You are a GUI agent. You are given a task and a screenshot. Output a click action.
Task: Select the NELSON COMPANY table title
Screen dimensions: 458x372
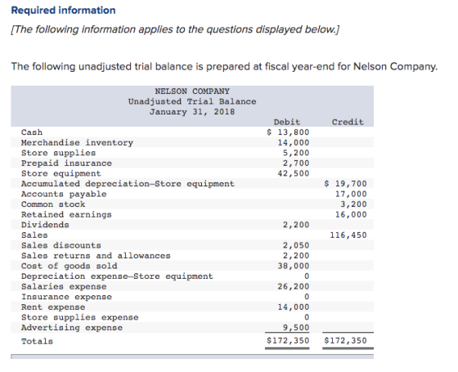coord(192,92)
